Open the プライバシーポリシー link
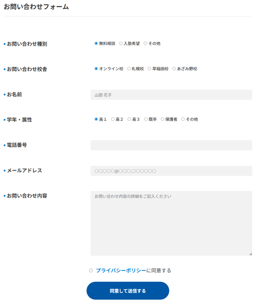 pos(121,271)
